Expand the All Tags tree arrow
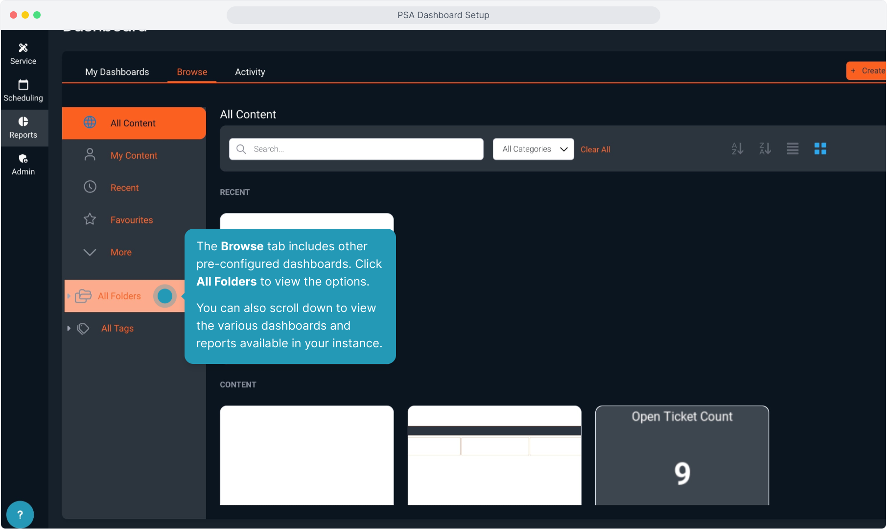887x529 pixels. pyautogui.click(x=69, y=328)
